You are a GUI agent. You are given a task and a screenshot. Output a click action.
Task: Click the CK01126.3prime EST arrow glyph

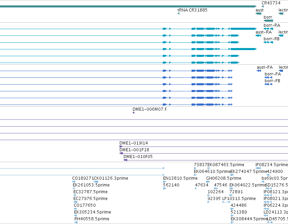(x=96, y=182)
